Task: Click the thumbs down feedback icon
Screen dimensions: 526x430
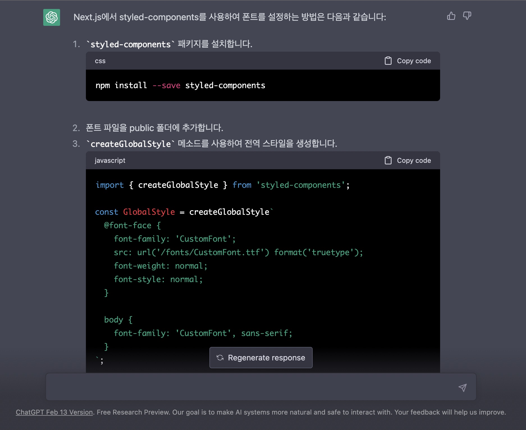Action: [467, 16]
